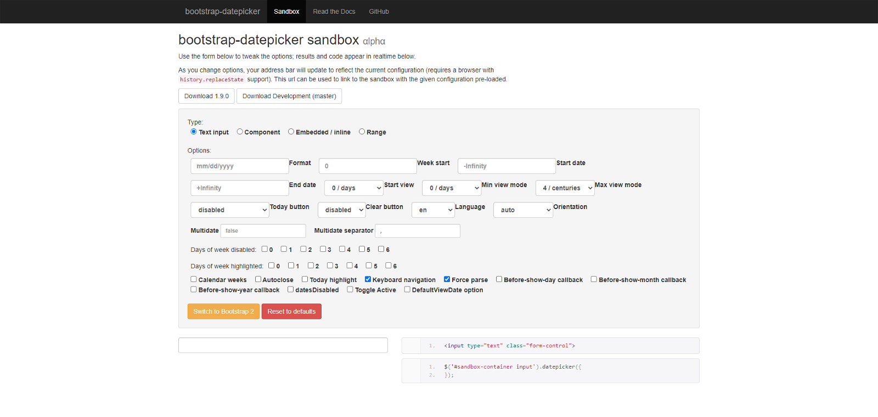Check day 6 in Days of week disabled
Image resolution: width=878 pixels, height=417 pixels.
[381, 249]
